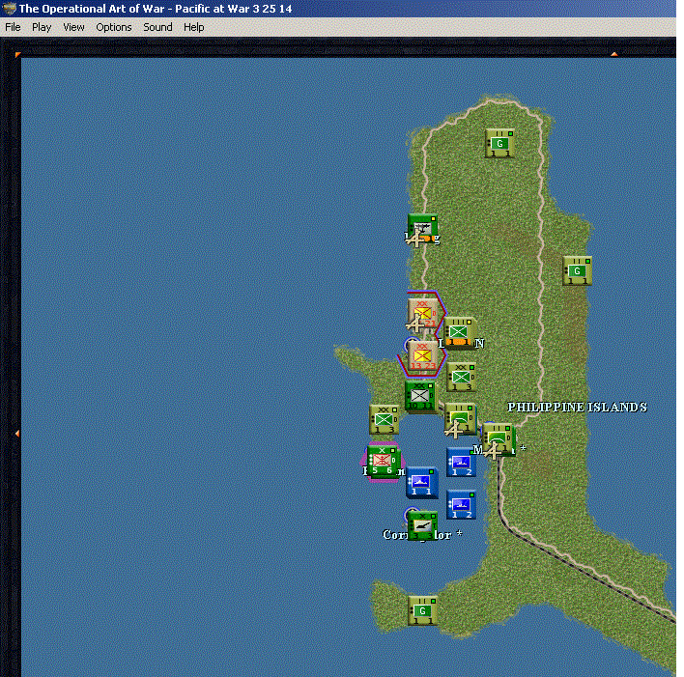Click the Japanese air marker on division 21
The image size is (684, 677).
(x=414, y=324)
